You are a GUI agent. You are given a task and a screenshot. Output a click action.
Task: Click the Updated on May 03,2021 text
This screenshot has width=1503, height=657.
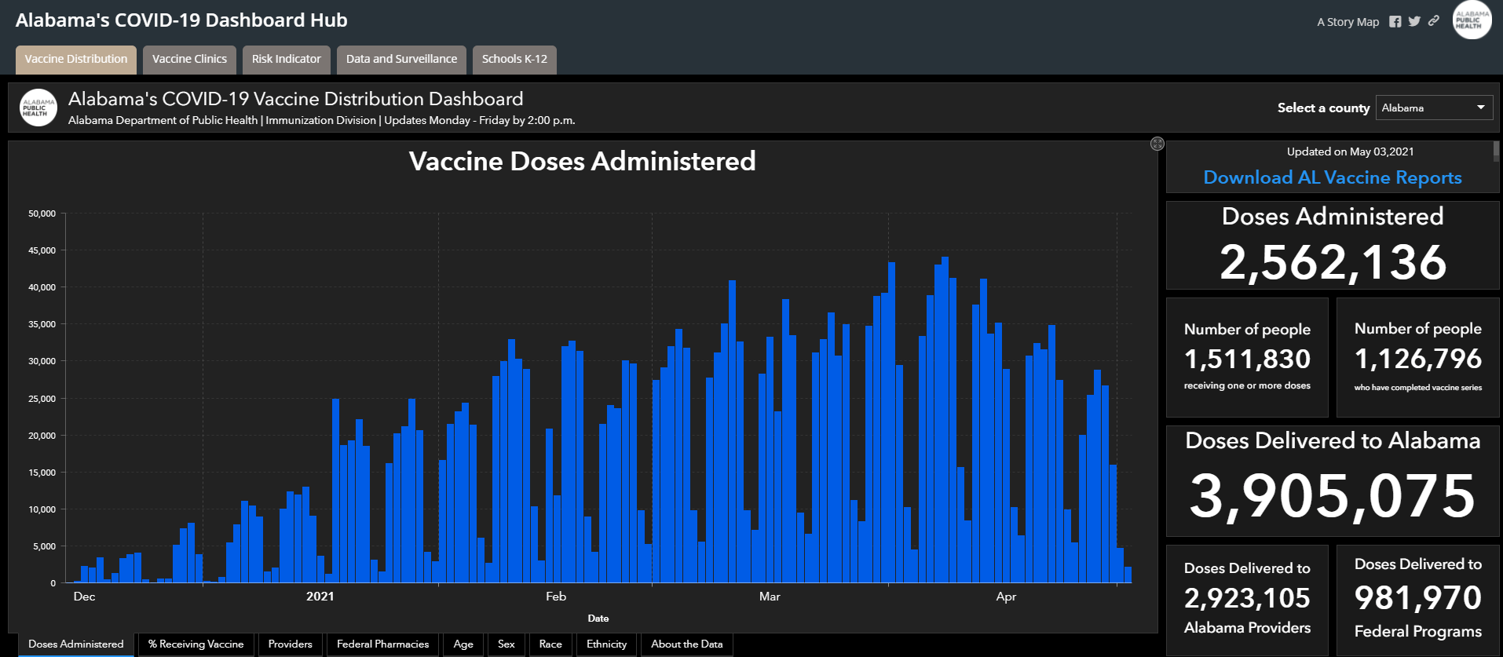pyautogui.click(x=1350, y=151)
